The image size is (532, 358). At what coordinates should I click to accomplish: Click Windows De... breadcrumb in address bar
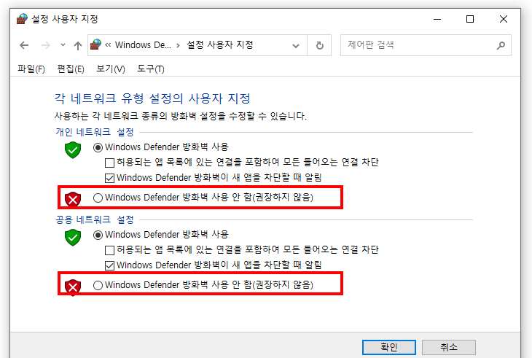click(x=143, y=44)
